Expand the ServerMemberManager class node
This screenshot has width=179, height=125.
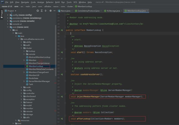[x=24, y=81]
